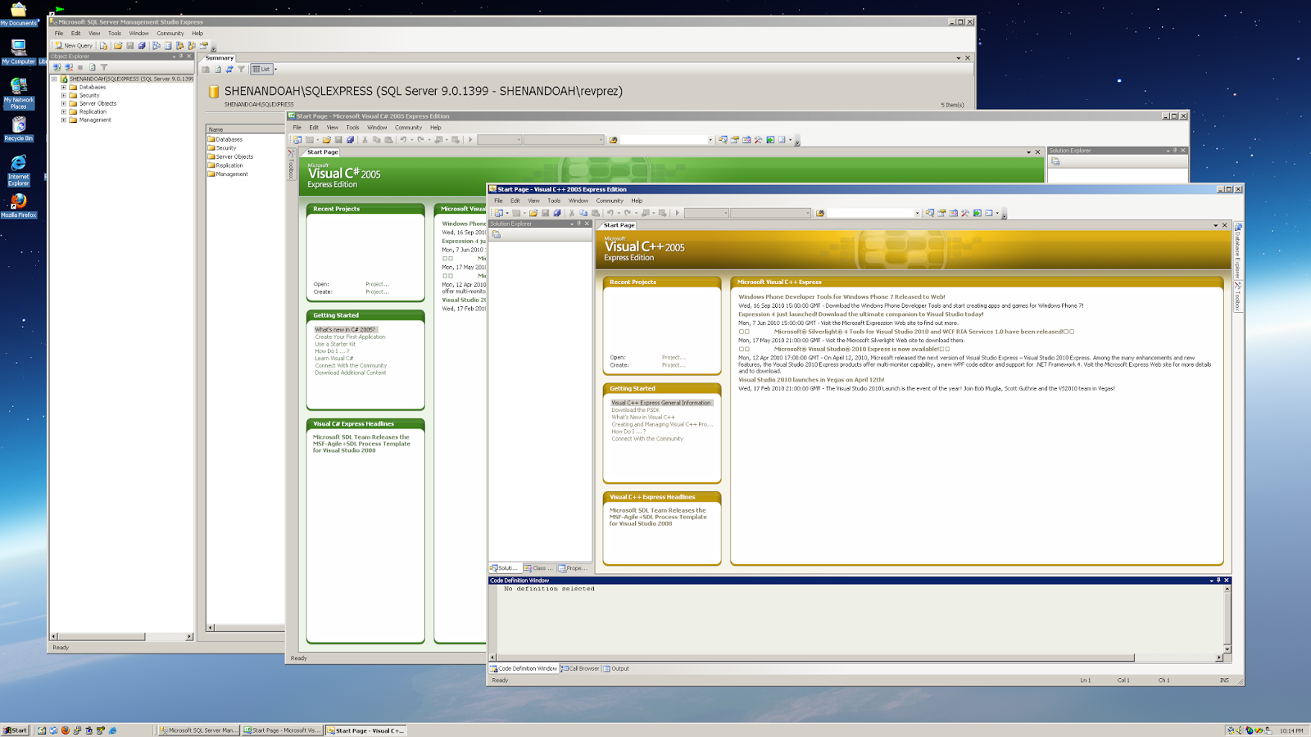This screenshot has width=1311, height=737.
Task: Open the Community menu in Visual C++
Action: [610, 201]
